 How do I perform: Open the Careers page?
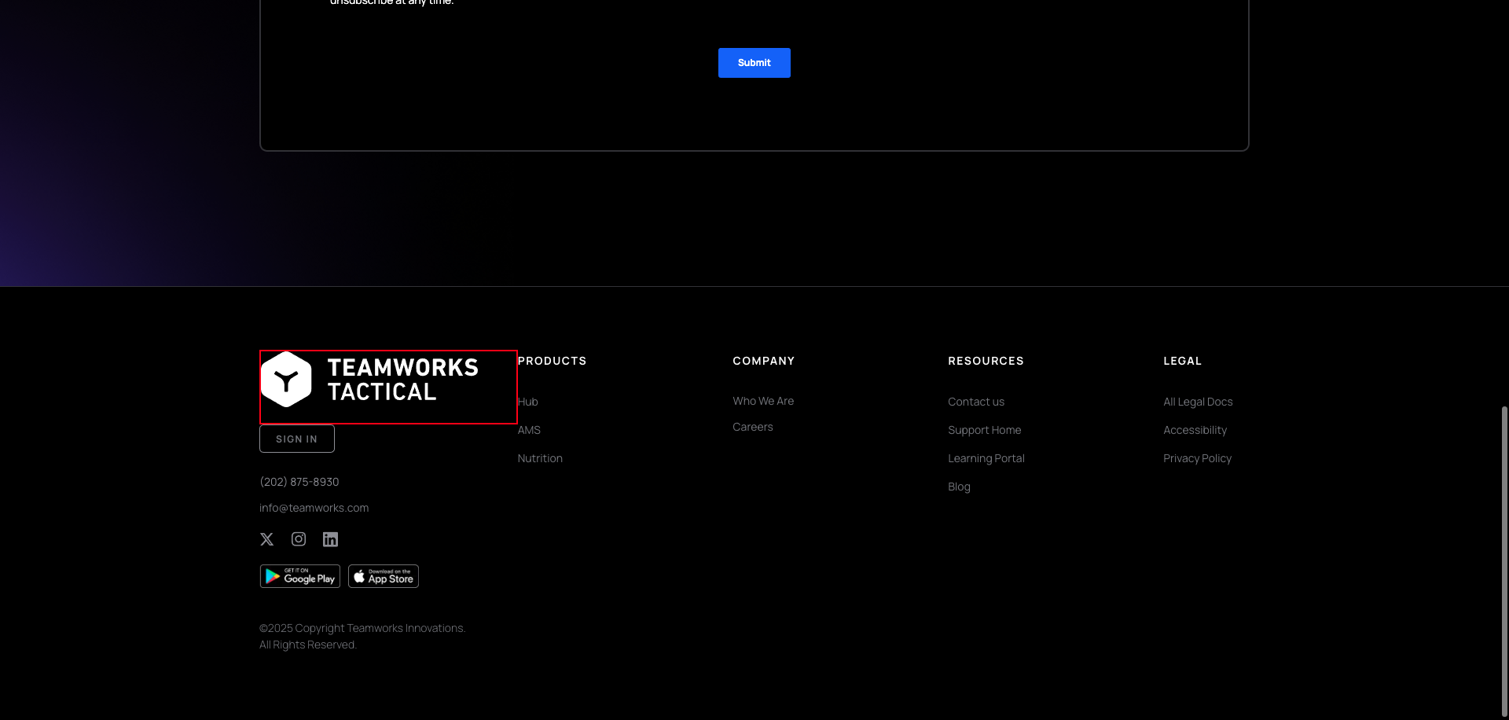(x=752, y=427)
